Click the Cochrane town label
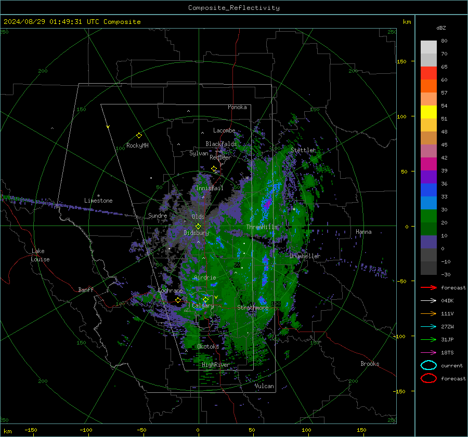Viewport: 468px width, 437px height. (x=170, y=290)
